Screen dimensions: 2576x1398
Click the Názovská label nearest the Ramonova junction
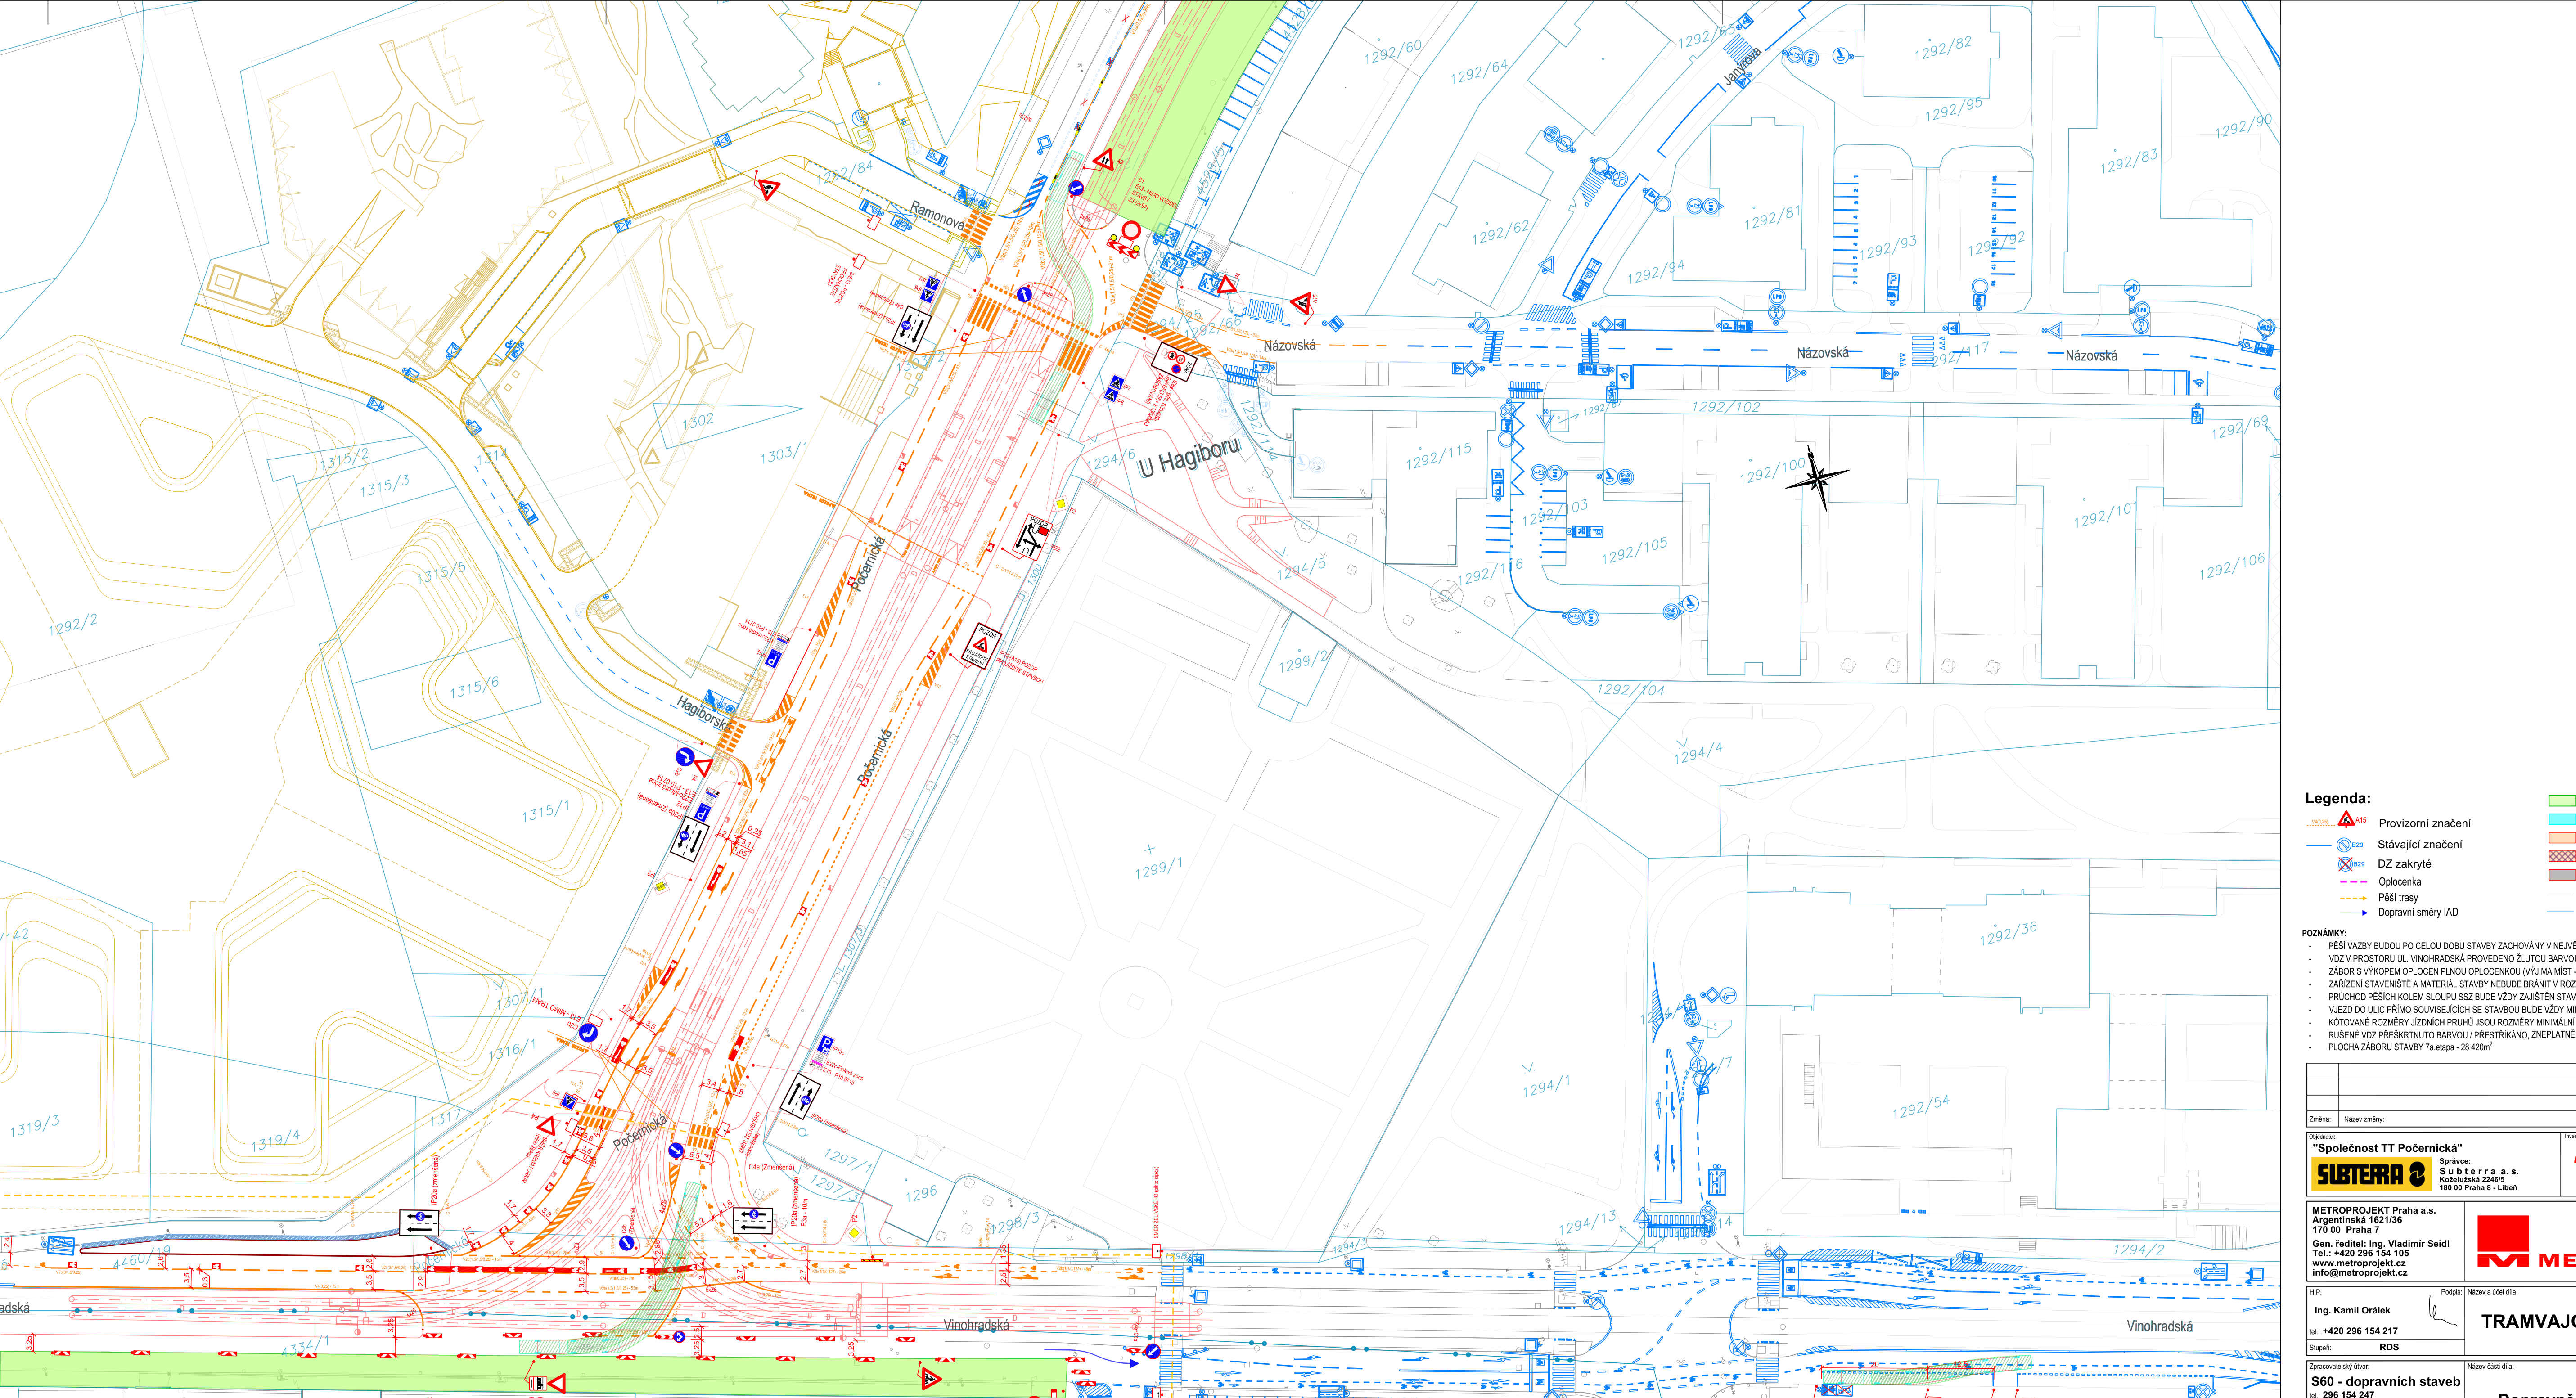tap(1289, 346)
